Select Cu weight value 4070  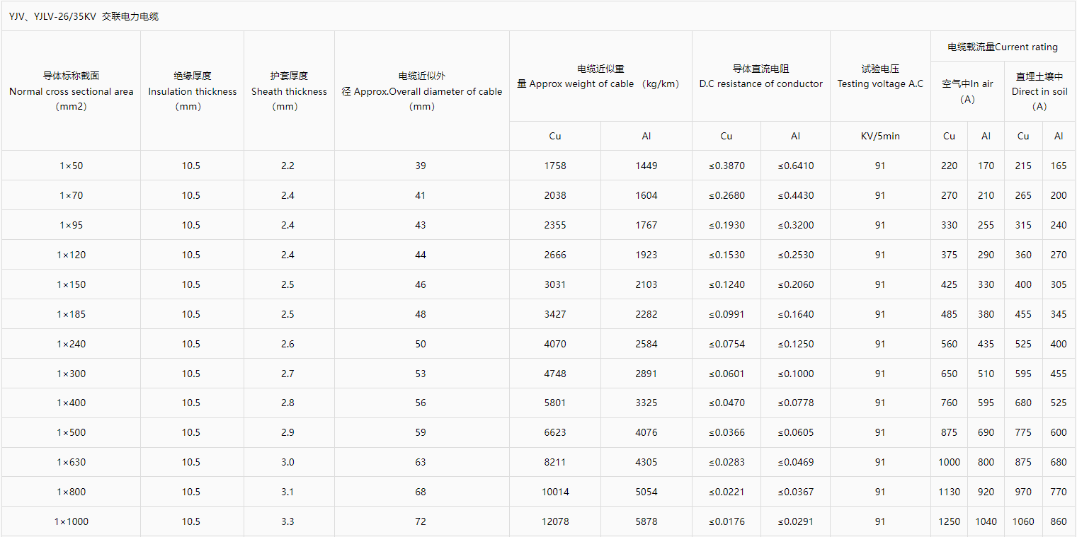555,344
